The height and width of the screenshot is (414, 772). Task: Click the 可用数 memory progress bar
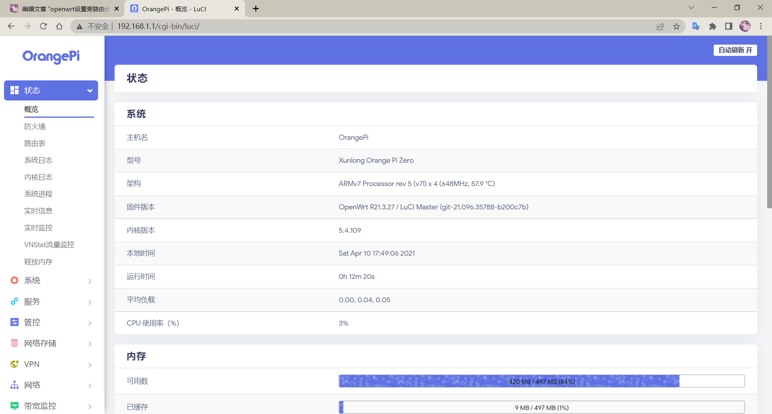(542, 381)
